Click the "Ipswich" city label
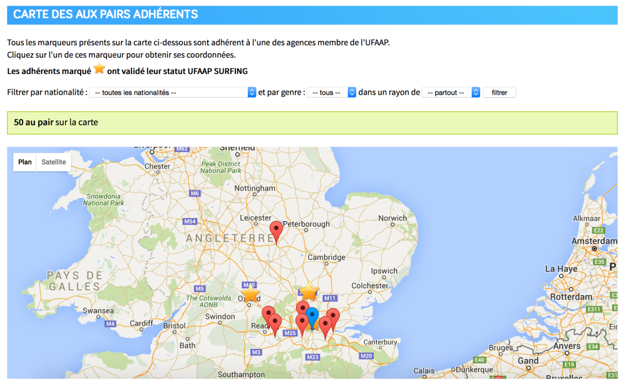626x384 pixels. (x=384, y=271)
